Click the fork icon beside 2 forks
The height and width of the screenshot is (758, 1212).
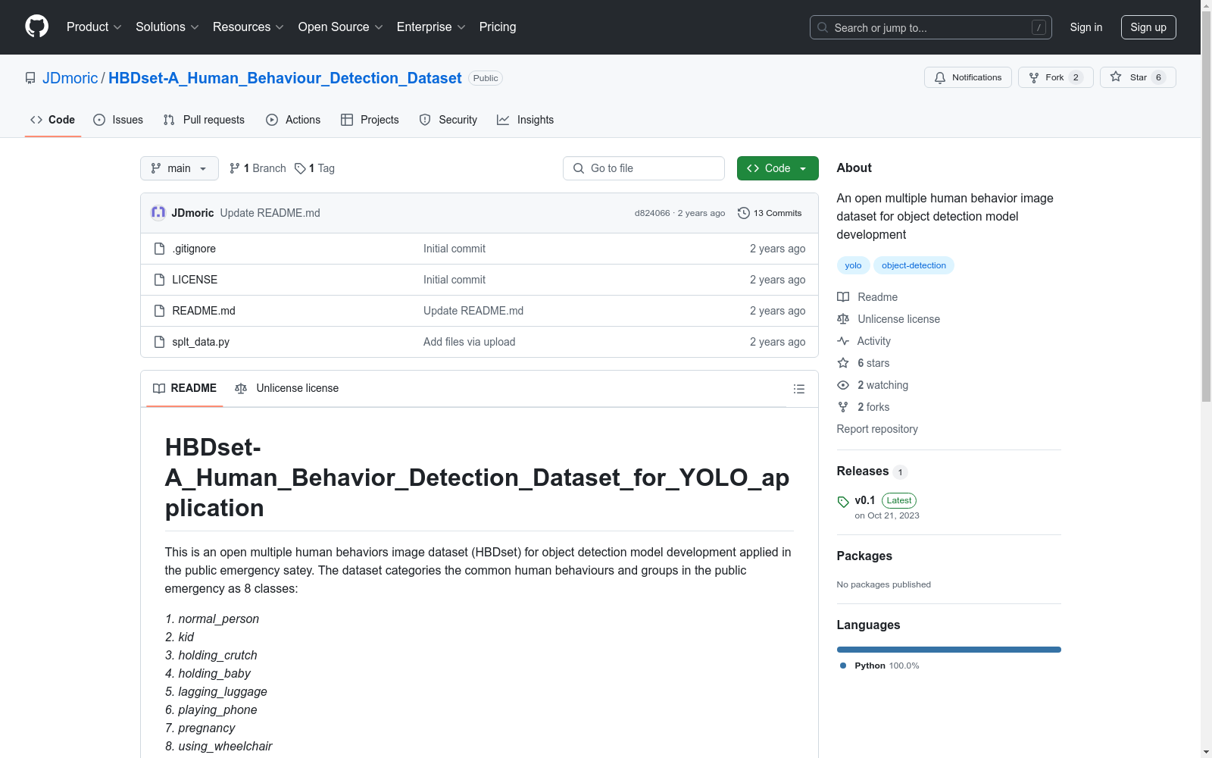843,407
